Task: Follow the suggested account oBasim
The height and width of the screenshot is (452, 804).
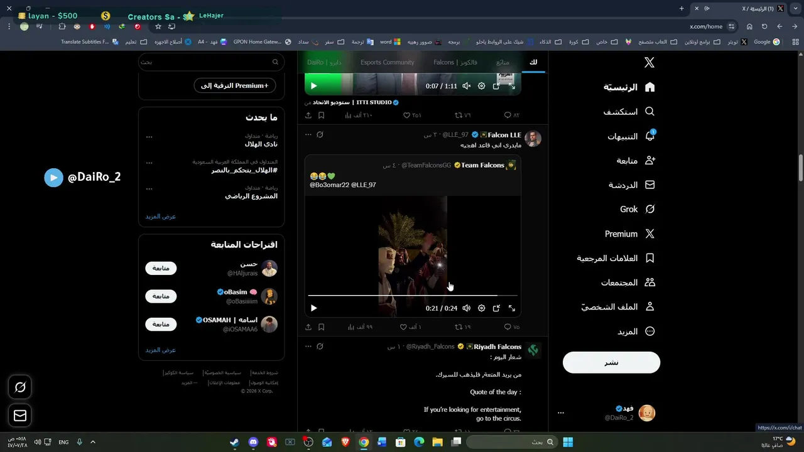Action: 161,296
